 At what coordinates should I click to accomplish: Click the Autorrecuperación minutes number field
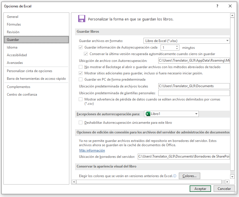click(168, 47)
